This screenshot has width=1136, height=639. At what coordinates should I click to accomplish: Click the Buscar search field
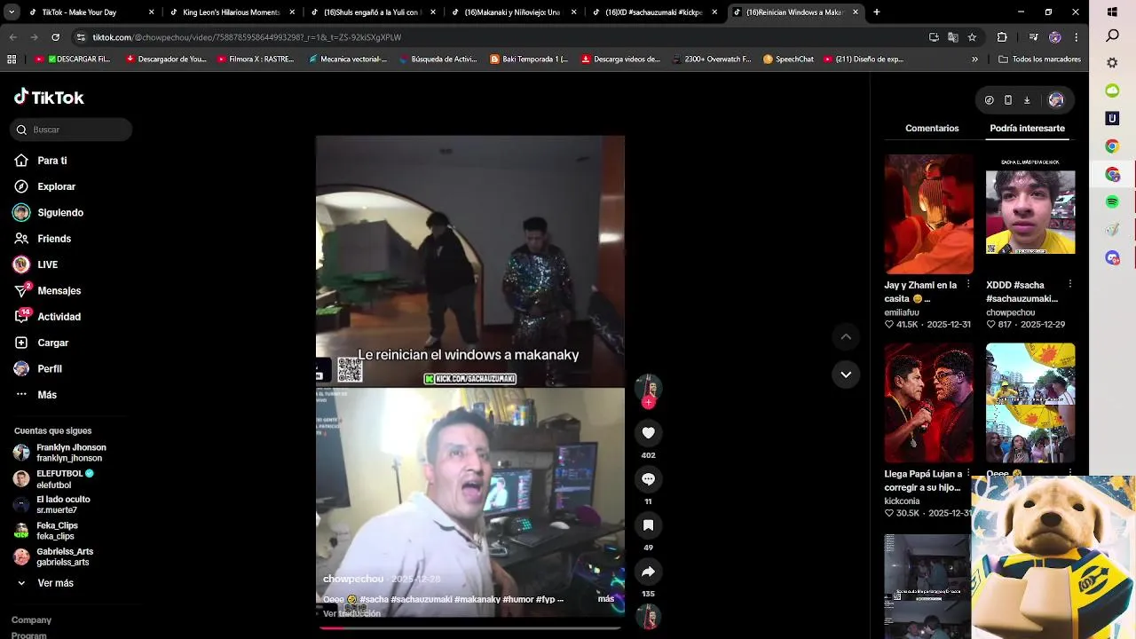tap(71, 130)
